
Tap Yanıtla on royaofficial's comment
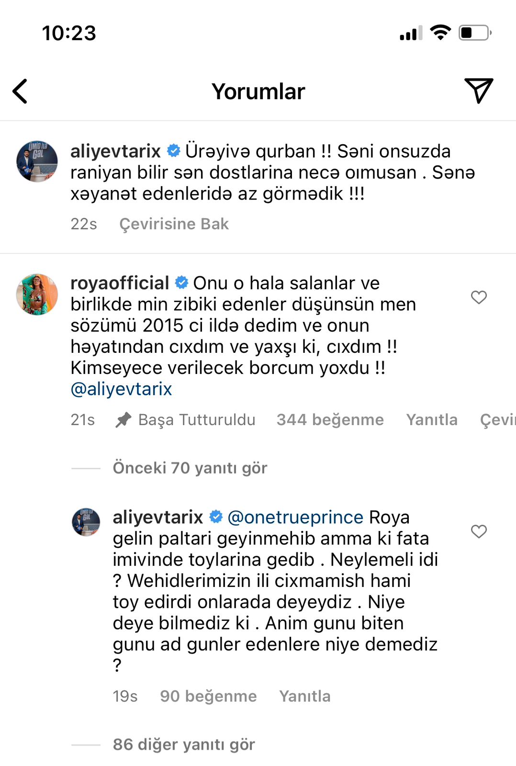(432, 419)
